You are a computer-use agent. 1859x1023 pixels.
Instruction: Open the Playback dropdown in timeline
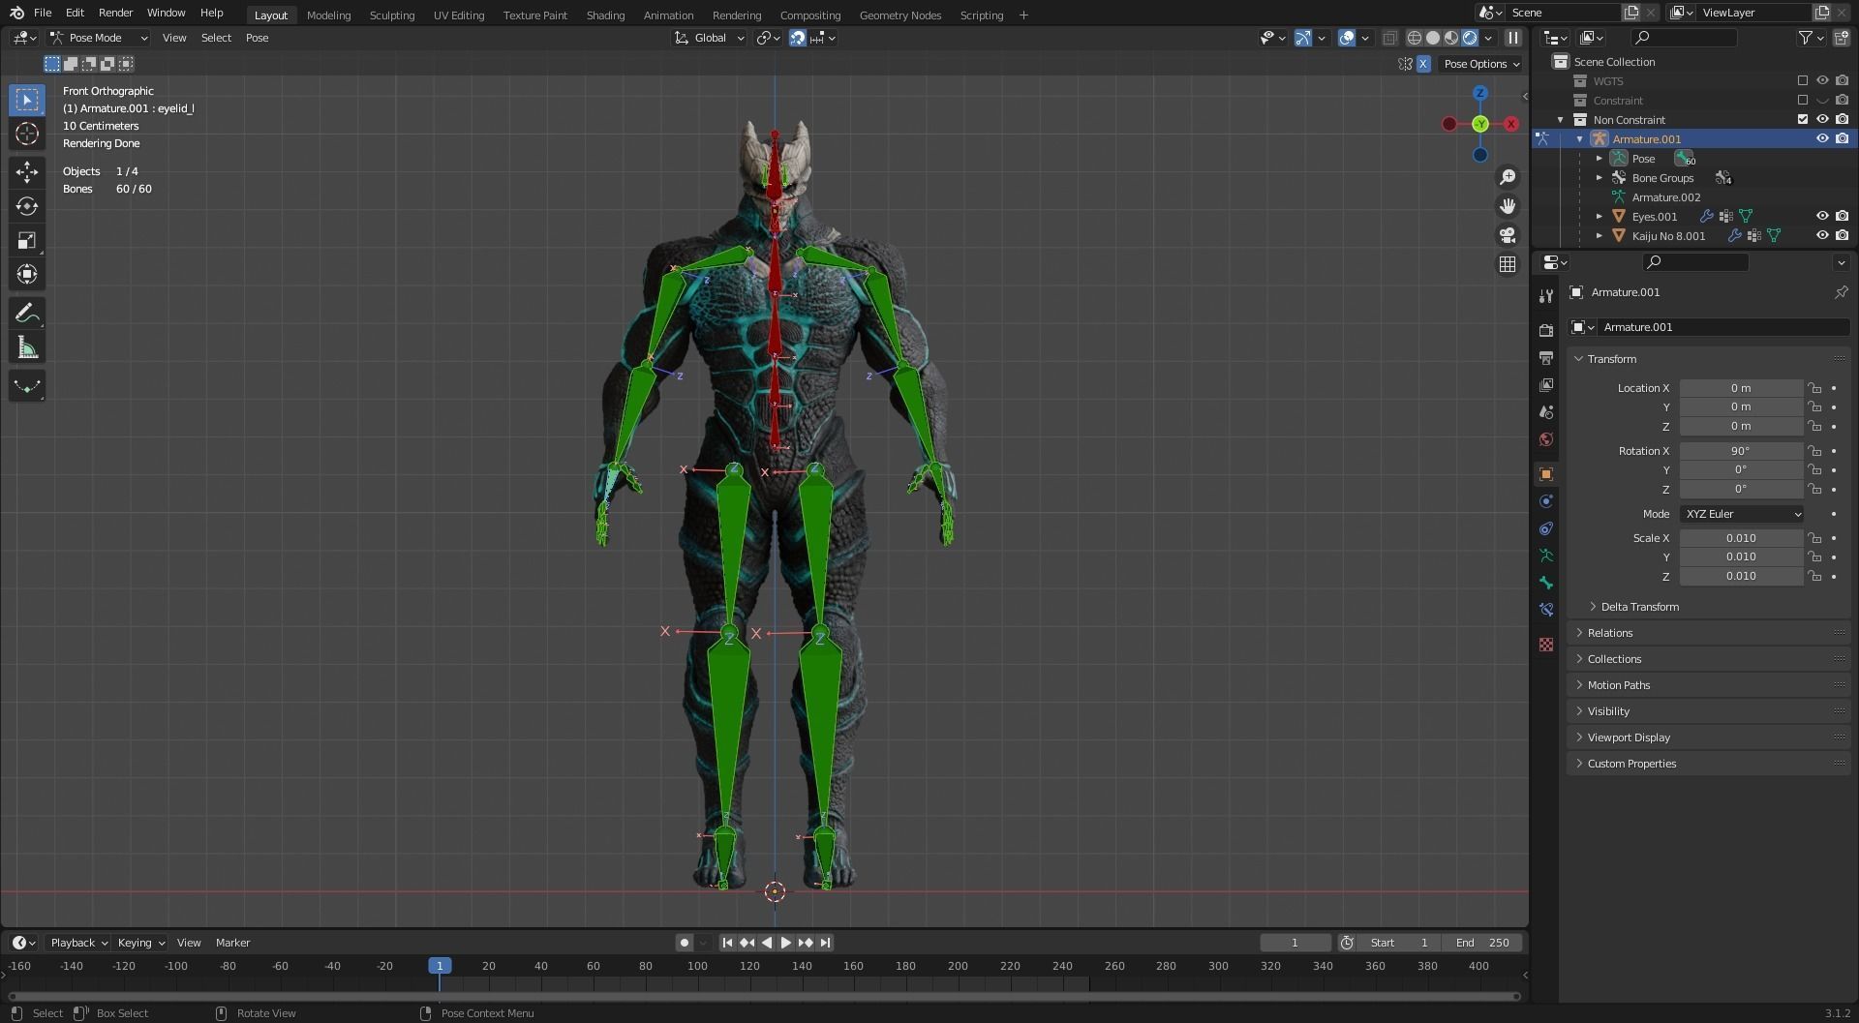(x=78, y=943)
